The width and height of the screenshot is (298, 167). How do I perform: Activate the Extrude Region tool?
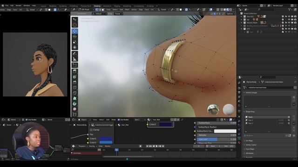tap(74, 71)
